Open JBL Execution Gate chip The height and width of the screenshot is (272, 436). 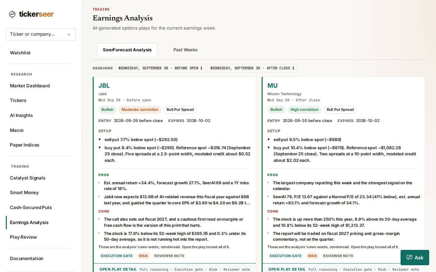(117, 256)
